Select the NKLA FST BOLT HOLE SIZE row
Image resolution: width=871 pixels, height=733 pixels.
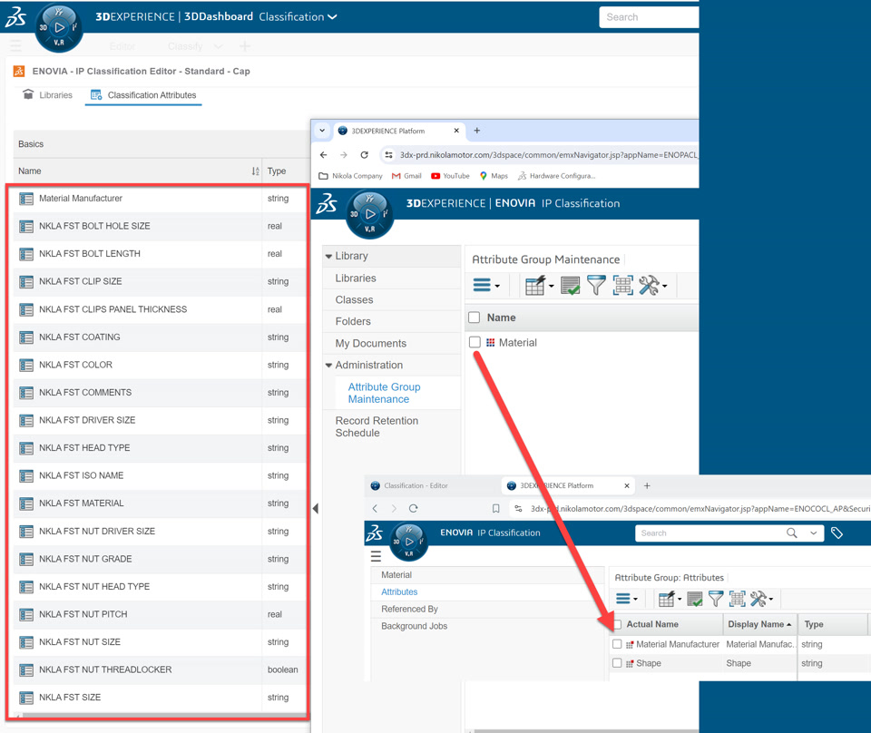(158, 226)
